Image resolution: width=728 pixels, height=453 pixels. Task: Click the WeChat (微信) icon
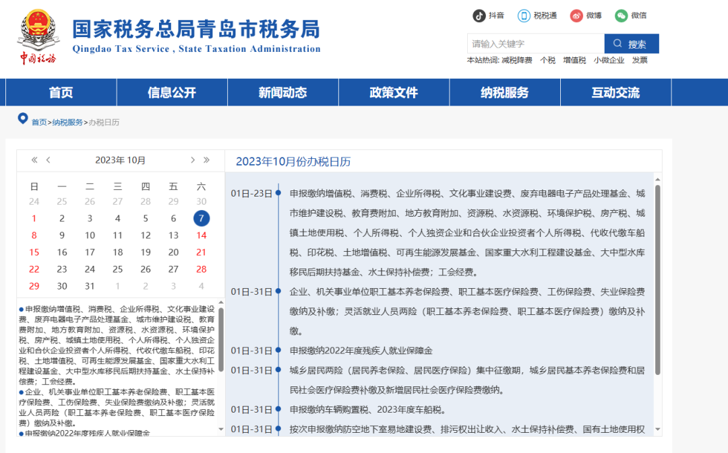point(621,15)
